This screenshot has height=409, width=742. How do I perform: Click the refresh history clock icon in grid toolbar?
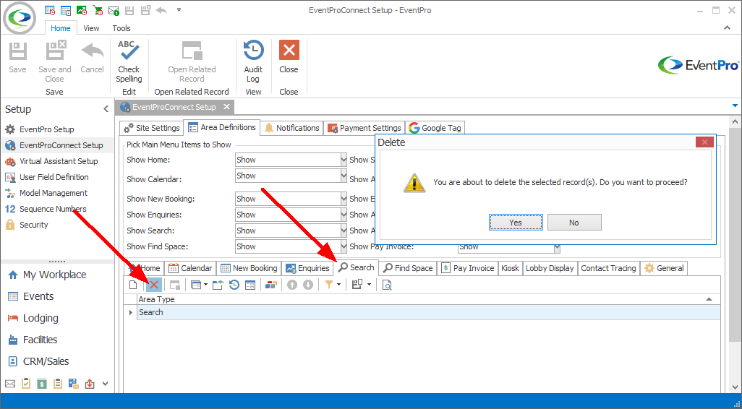(x=234, y=285)
